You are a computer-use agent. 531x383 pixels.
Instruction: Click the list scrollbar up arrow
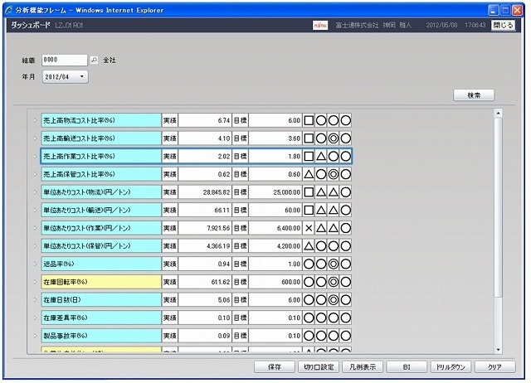pyautogui.click(x=498, y=114)
